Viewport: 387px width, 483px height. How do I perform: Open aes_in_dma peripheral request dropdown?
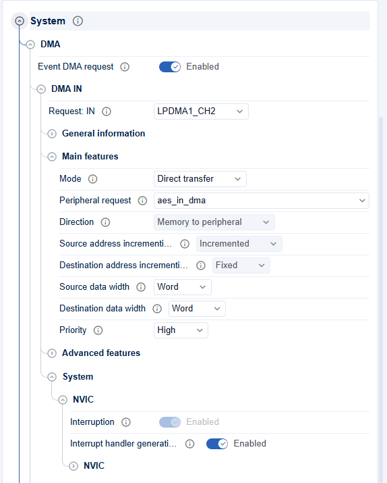[262, 201]
